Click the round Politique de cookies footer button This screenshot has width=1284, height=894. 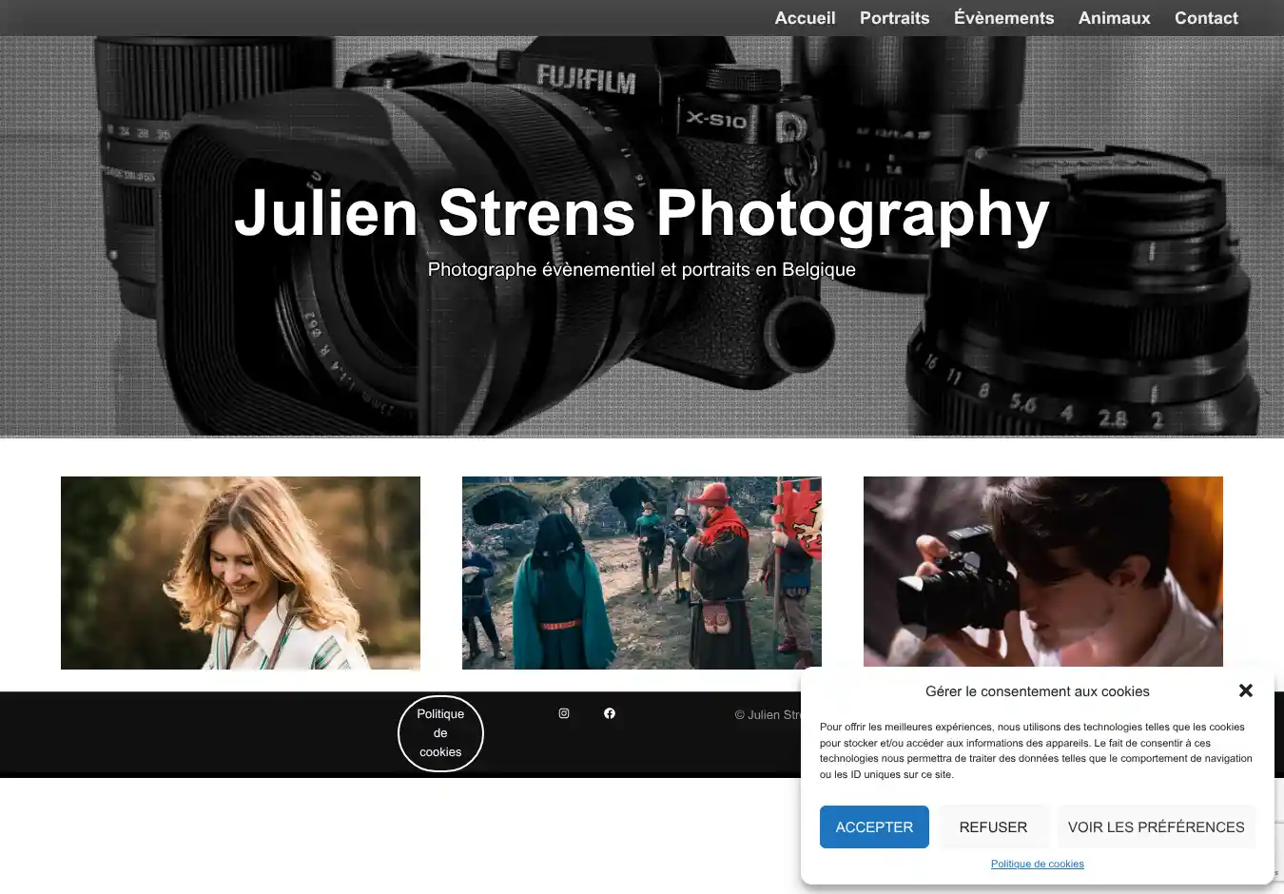tap(440, 733)
